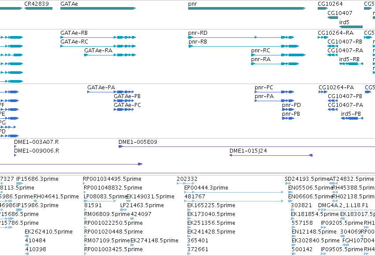Click EST RH04641.5prime
Viewport: 375px width, 256px height.
click(x=56, y=197)
